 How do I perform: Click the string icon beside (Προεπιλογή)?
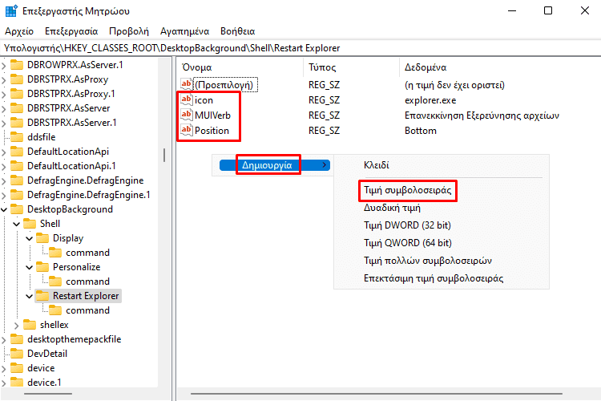pyautogui.click(x=186, y=84)
